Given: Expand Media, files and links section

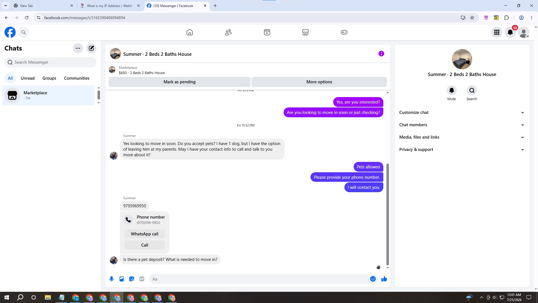Looking at the screenshot, I should (x=462, y=137).
